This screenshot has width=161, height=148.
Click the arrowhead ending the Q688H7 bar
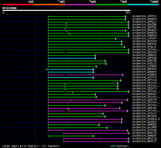click(94, 72)
